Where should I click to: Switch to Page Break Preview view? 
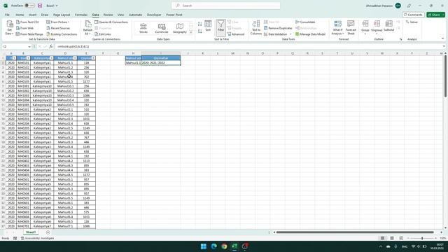click(401, 238)
